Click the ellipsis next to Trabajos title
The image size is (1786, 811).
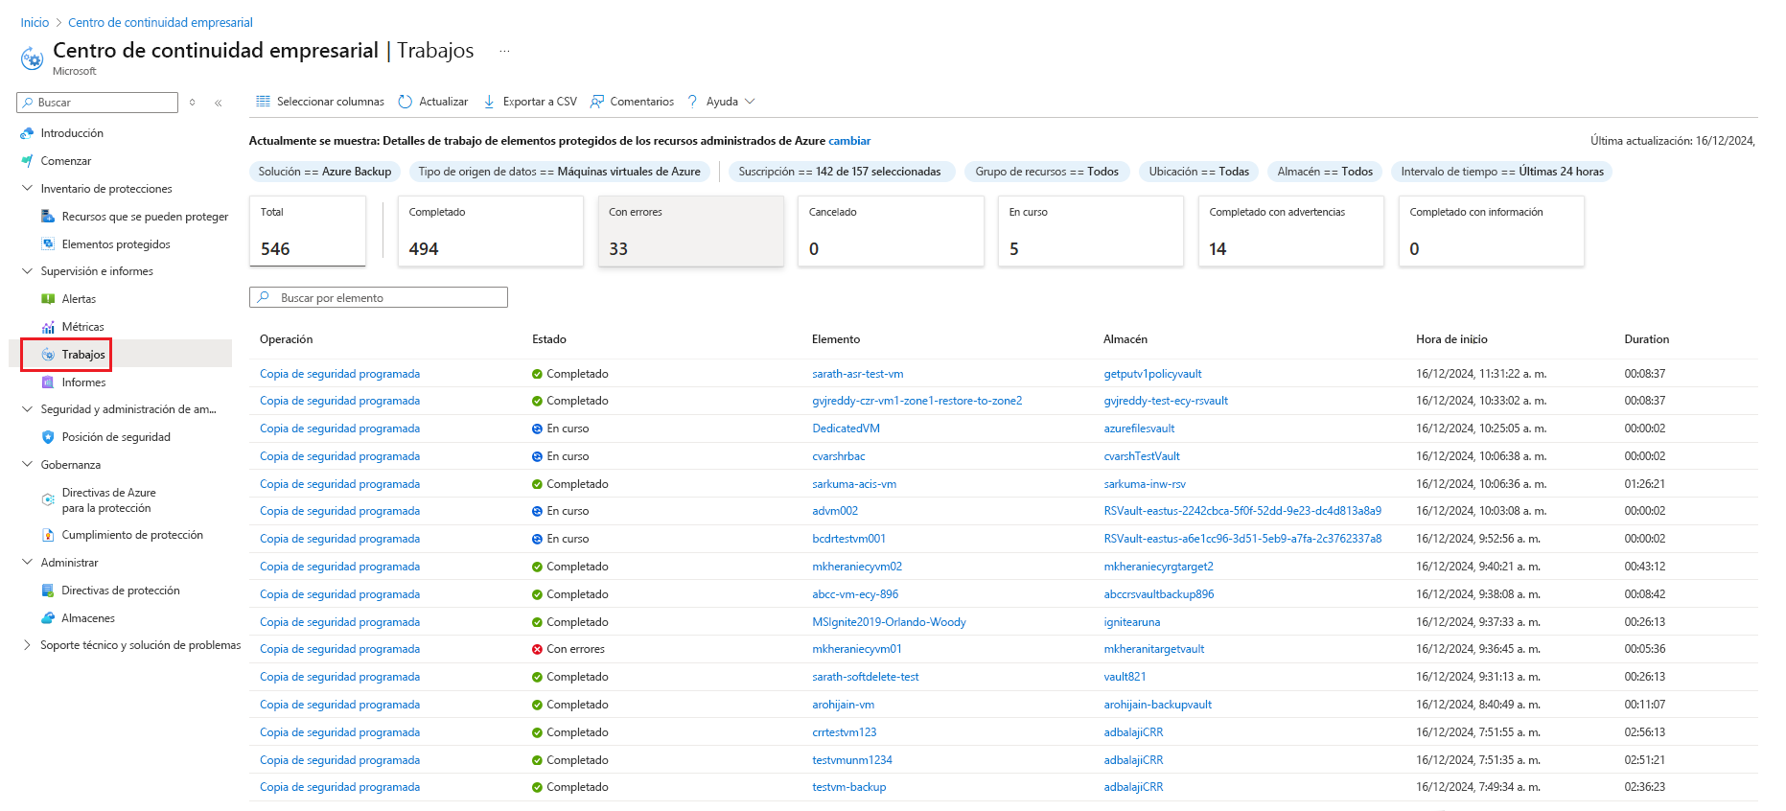coord(504,51)
